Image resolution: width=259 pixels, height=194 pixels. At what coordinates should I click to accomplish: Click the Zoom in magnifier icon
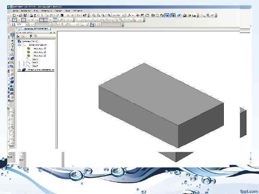pos(94,15)
